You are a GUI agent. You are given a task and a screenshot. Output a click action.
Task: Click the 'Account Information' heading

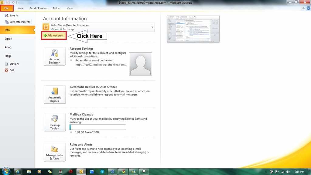tap(65, 19)
